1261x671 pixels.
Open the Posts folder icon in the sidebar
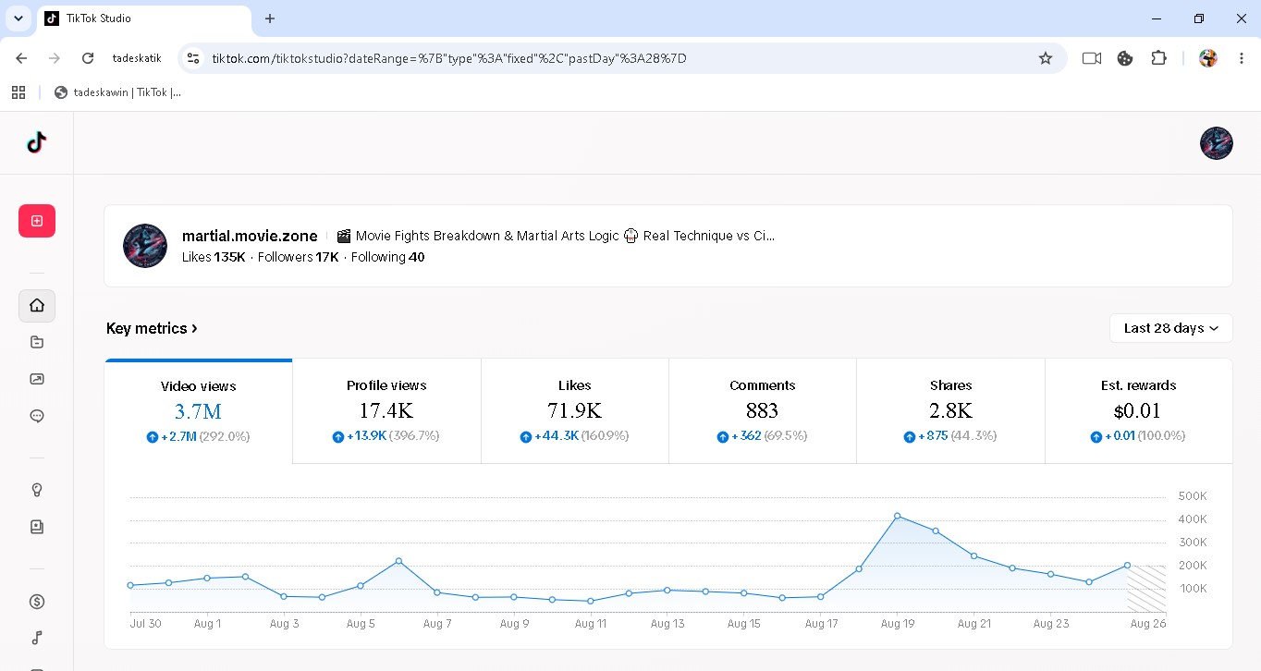[37, 342]
